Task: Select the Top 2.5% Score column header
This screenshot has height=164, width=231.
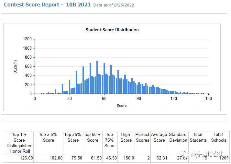Action: coord(48,137)
